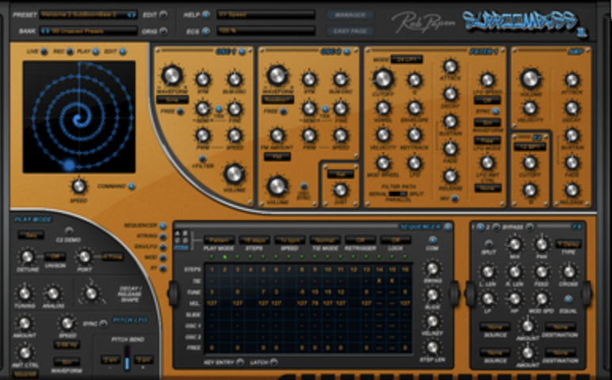Viewport: 612px width, 380px height.
Task: Enable the sequencer Latch toggle
Action: 274,362
